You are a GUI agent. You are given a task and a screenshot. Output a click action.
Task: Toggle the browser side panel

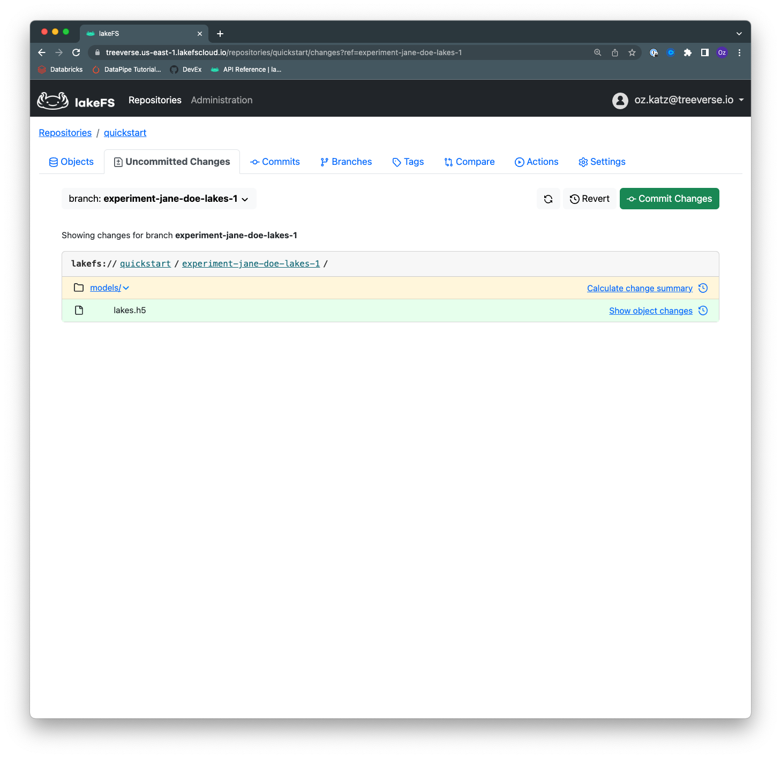705,52
